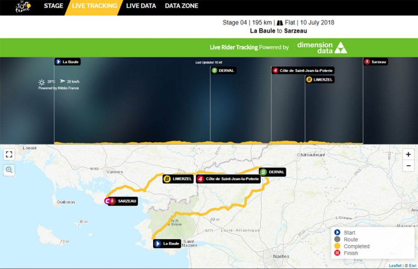The width and height of the screenshot is (418, 269).
Task: Click the 'Last Updated' timestamp text
Action: [x=209, y=62]
